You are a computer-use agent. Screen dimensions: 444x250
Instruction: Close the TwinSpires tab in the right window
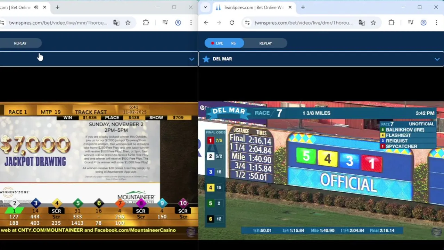290,7
